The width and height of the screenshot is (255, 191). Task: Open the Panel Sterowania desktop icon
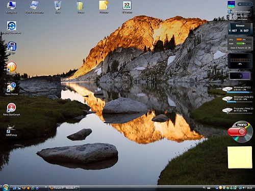pos(35,7)
